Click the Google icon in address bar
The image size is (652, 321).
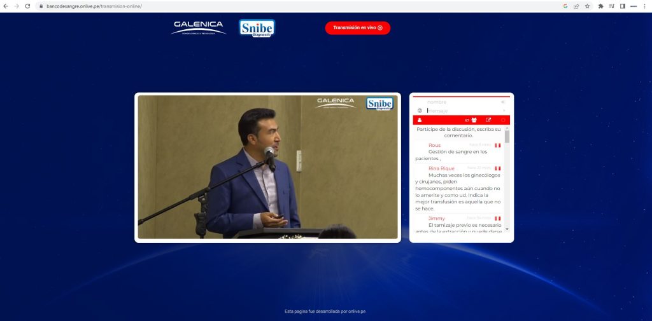[565, 6]
